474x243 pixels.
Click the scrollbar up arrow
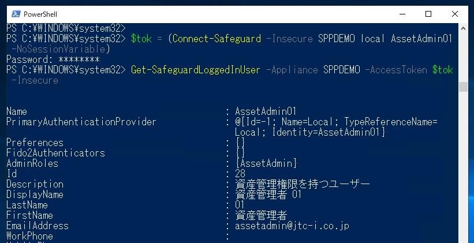(x=463, y=28)
